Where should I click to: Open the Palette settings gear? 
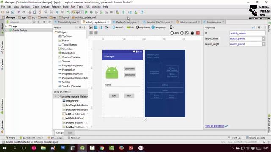pos(80,27)
